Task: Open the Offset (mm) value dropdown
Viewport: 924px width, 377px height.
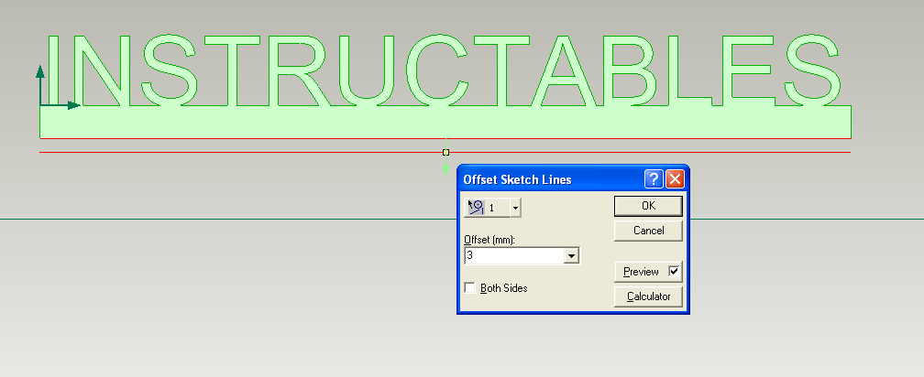Action: coord(571,256)
